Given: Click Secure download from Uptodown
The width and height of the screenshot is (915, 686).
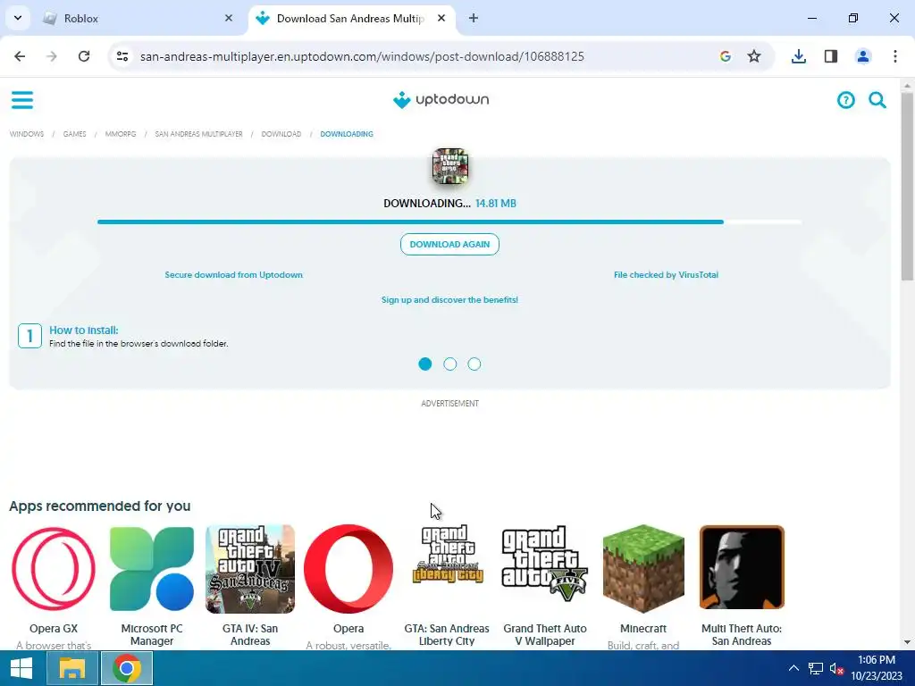Looking at the screenshot, I should pyautogui.click(x=233, y=275).
